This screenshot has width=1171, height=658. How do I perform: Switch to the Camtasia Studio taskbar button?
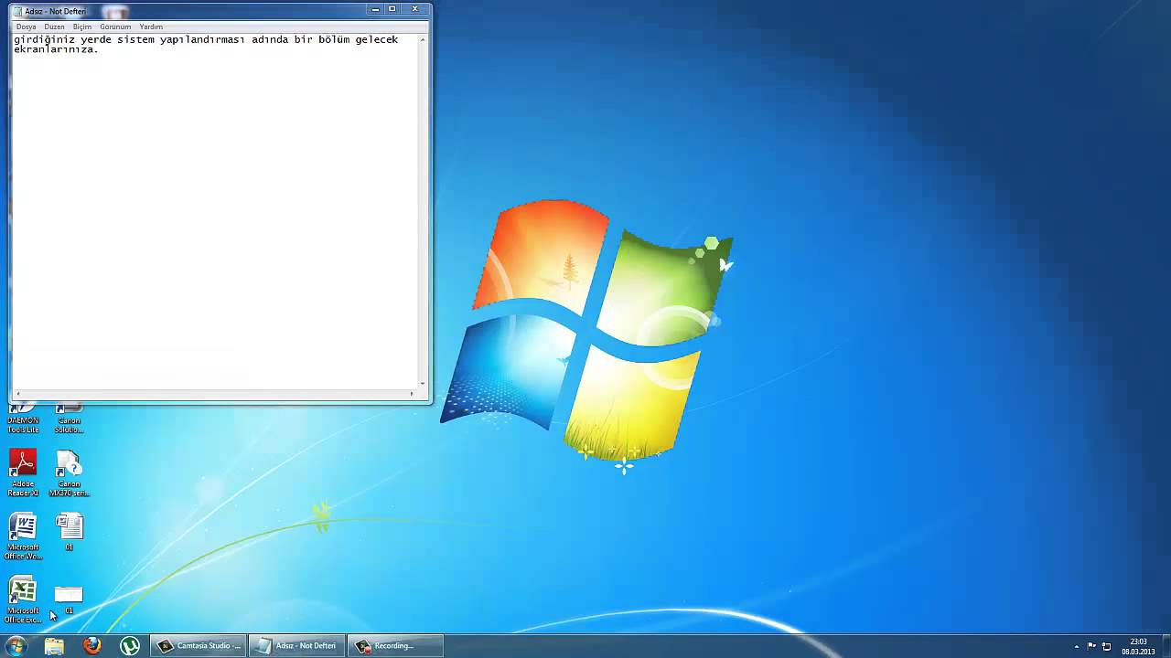[x=199, y=646]
